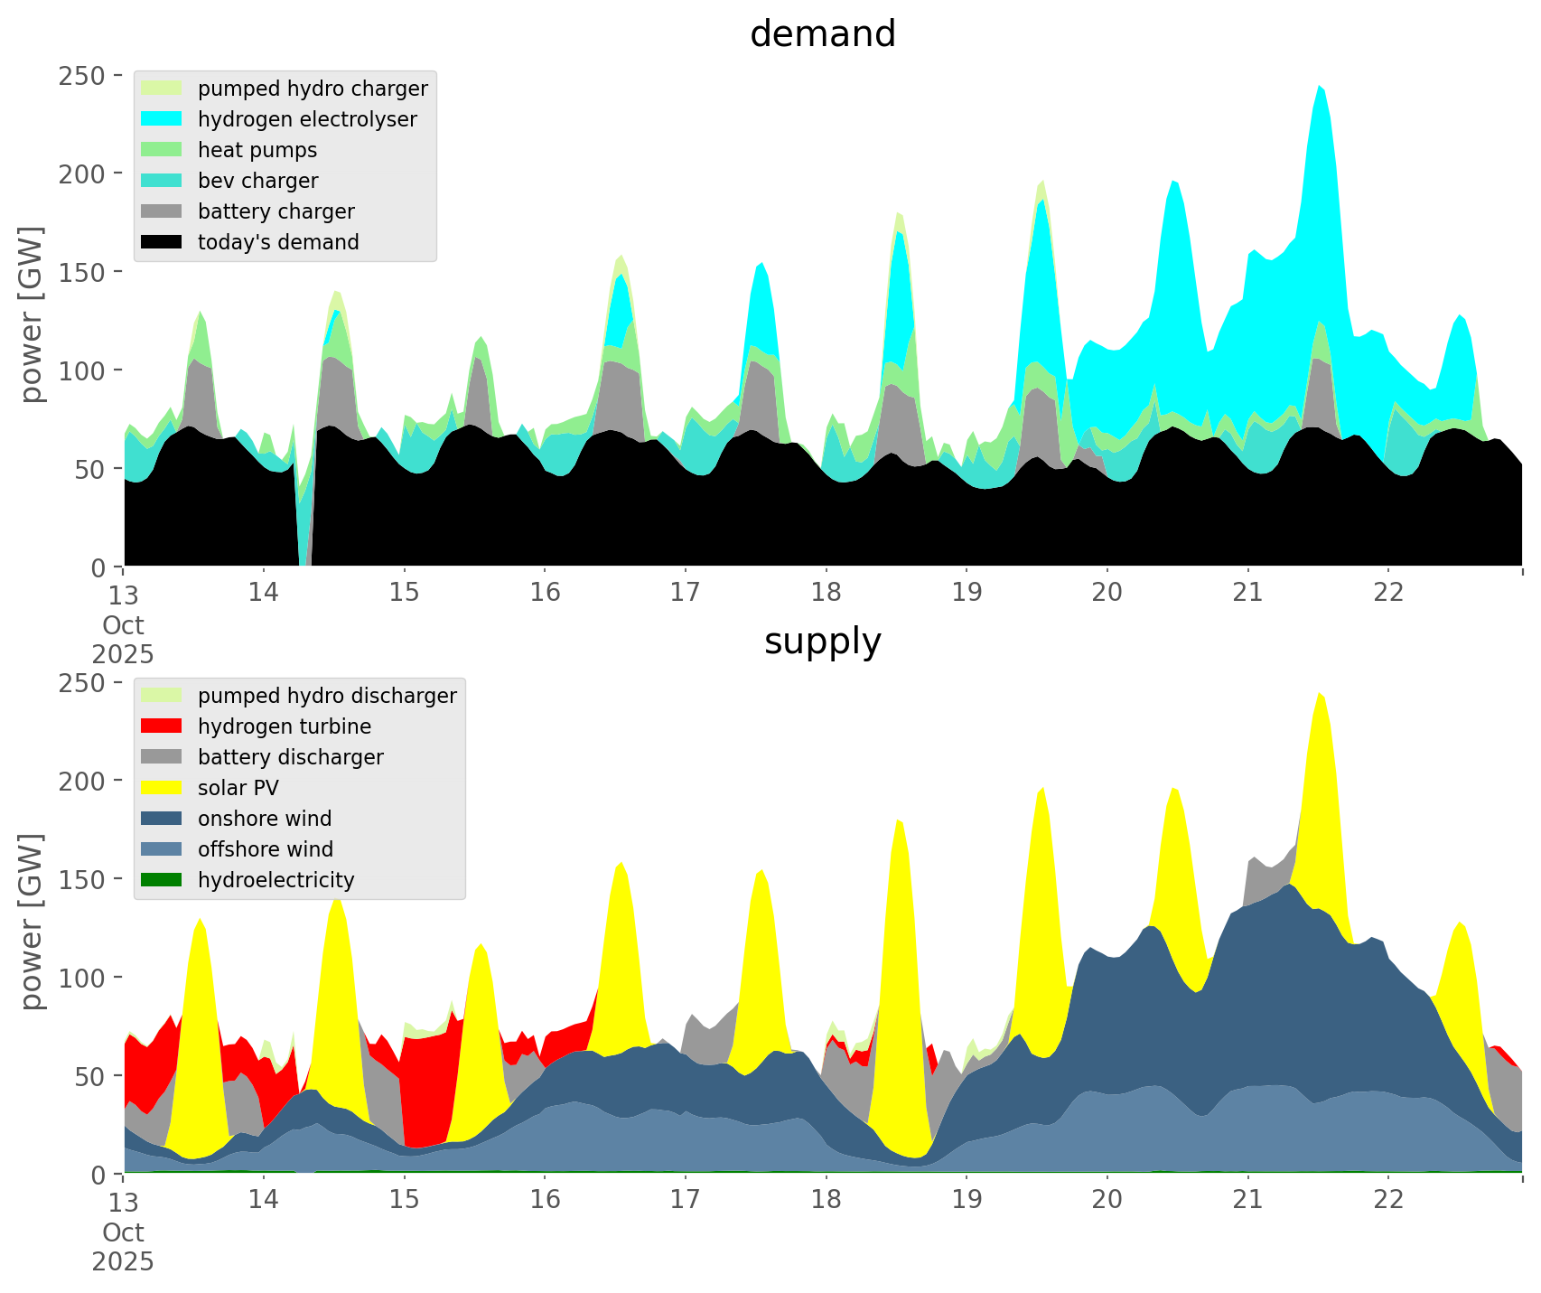Image resolution: width=1541 pixels, height=1293 pixels.
Task: Click the black today's demand legend swatch
Action: point(163,242)
